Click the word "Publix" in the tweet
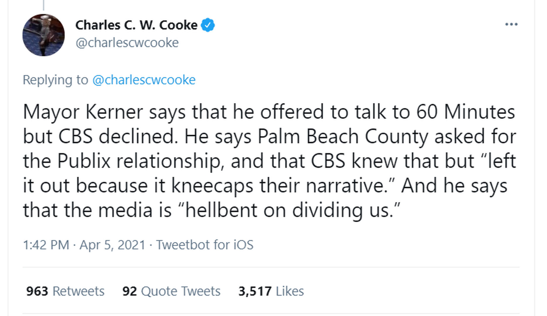Screen dimensions: 547x316 coord(84,161)
